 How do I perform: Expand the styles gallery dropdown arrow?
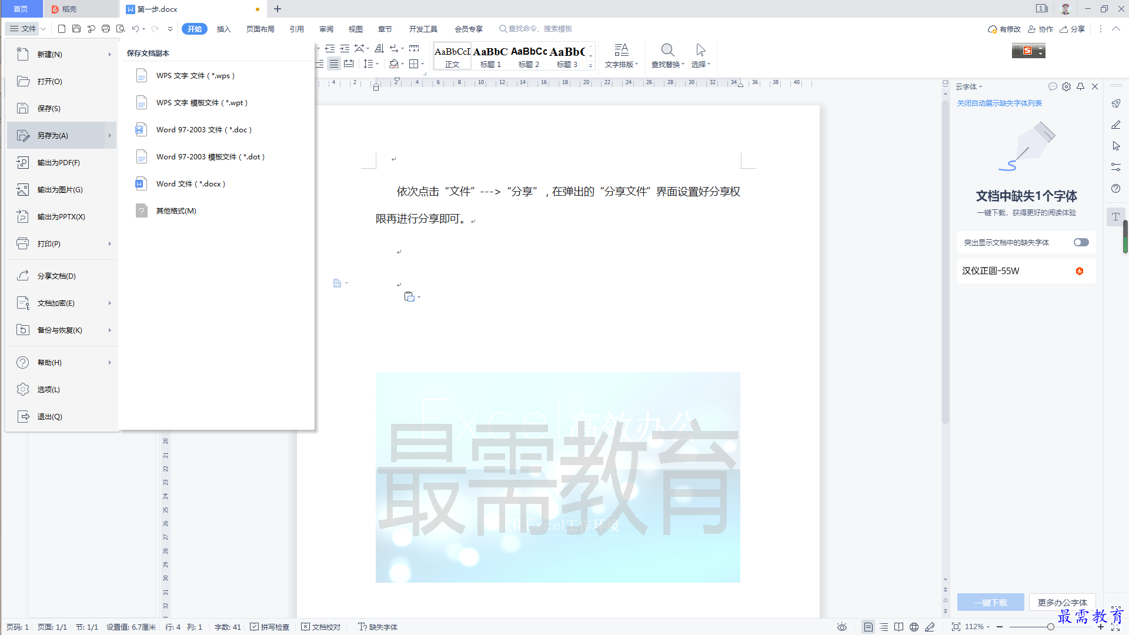coord(590,65)
